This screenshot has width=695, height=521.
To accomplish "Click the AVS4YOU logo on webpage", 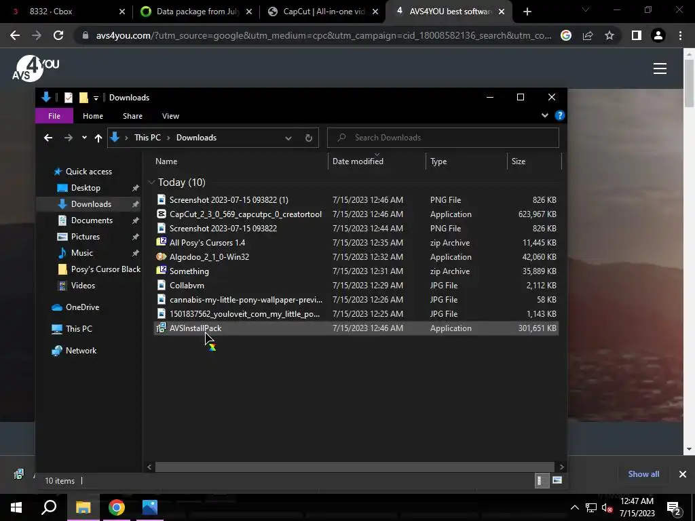I will 35,69.
